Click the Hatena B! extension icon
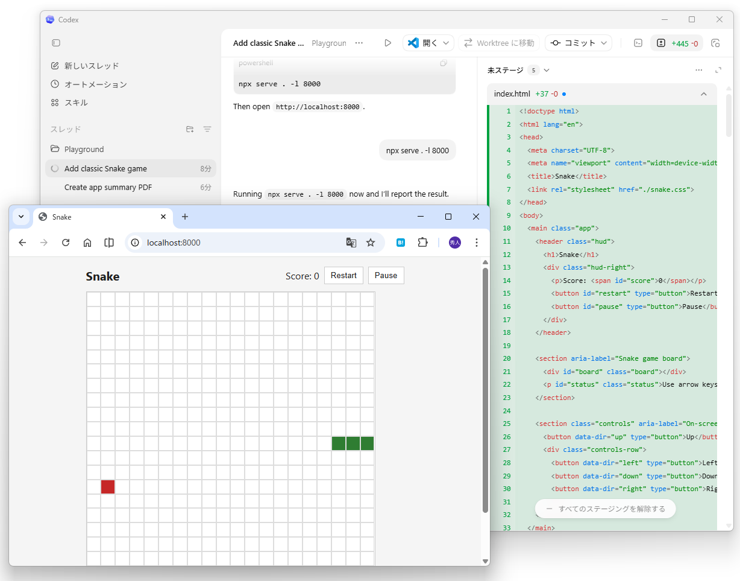740x581 pixels. tap(400, 243)
